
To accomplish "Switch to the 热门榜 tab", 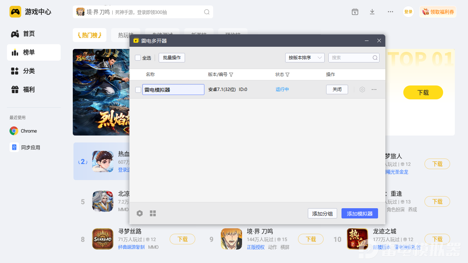I will [x=90, y=35].
